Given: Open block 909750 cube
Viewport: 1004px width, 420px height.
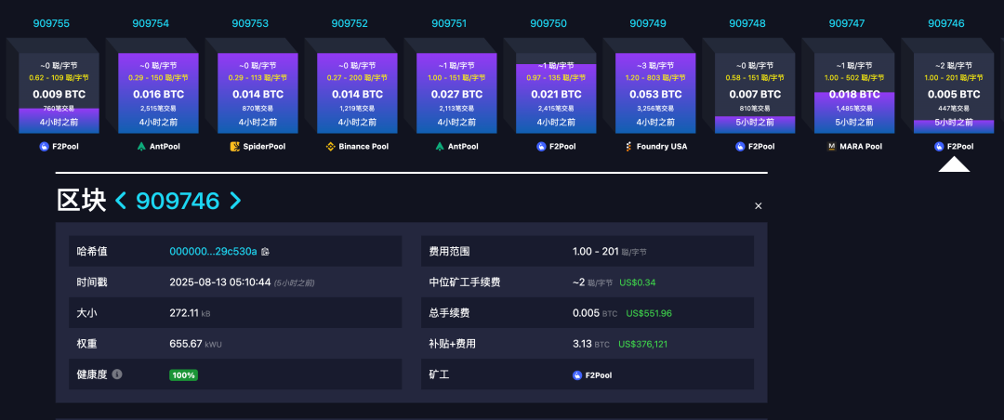Looking at the screenshot, I should 556,93.
